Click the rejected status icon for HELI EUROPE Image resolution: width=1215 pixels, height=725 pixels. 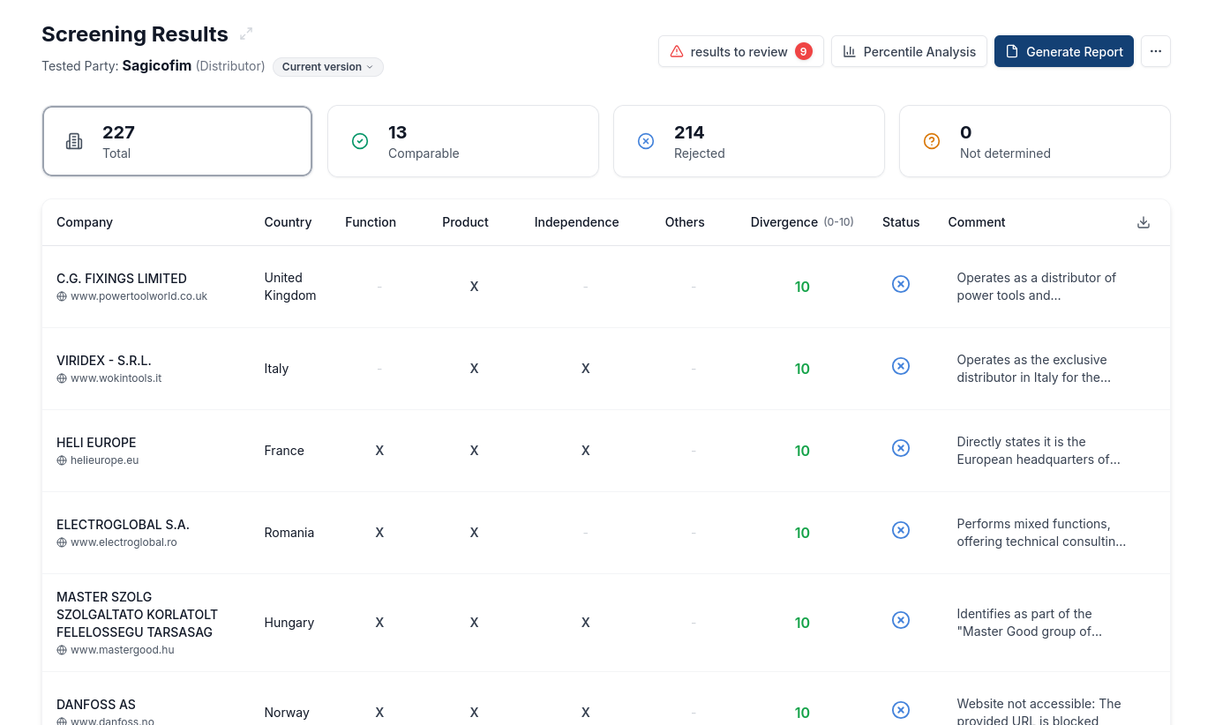click(x=901, y=448)
